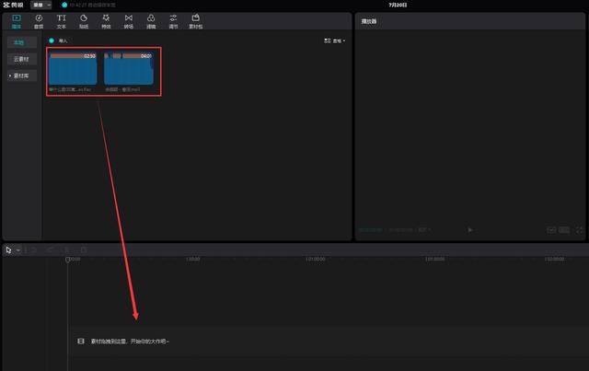Click the film strip icon in the empty track
Screen dimensions: 589x371
click(x=81, y=341)
